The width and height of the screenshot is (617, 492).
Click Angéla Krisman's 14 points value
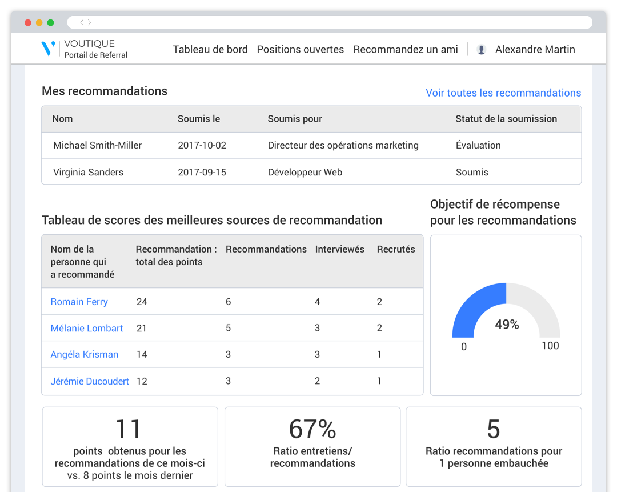coord(142,355)
